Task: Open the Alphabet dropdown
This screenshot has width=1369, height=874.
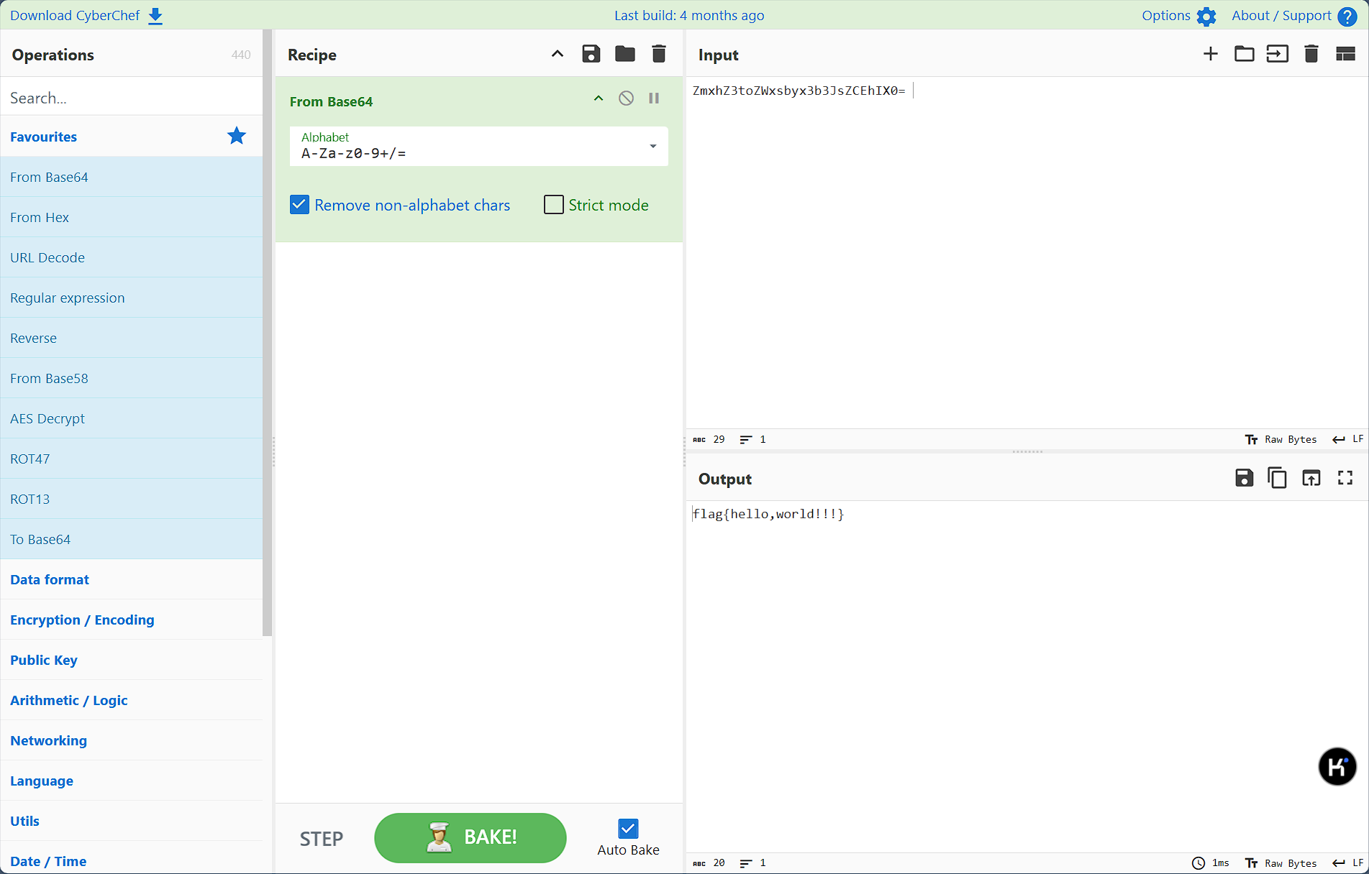Action: (x=653, y=146)
